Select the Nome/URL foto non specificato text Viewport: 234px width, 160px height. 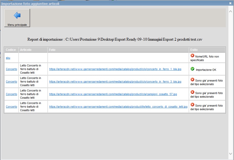click(205, 58)
